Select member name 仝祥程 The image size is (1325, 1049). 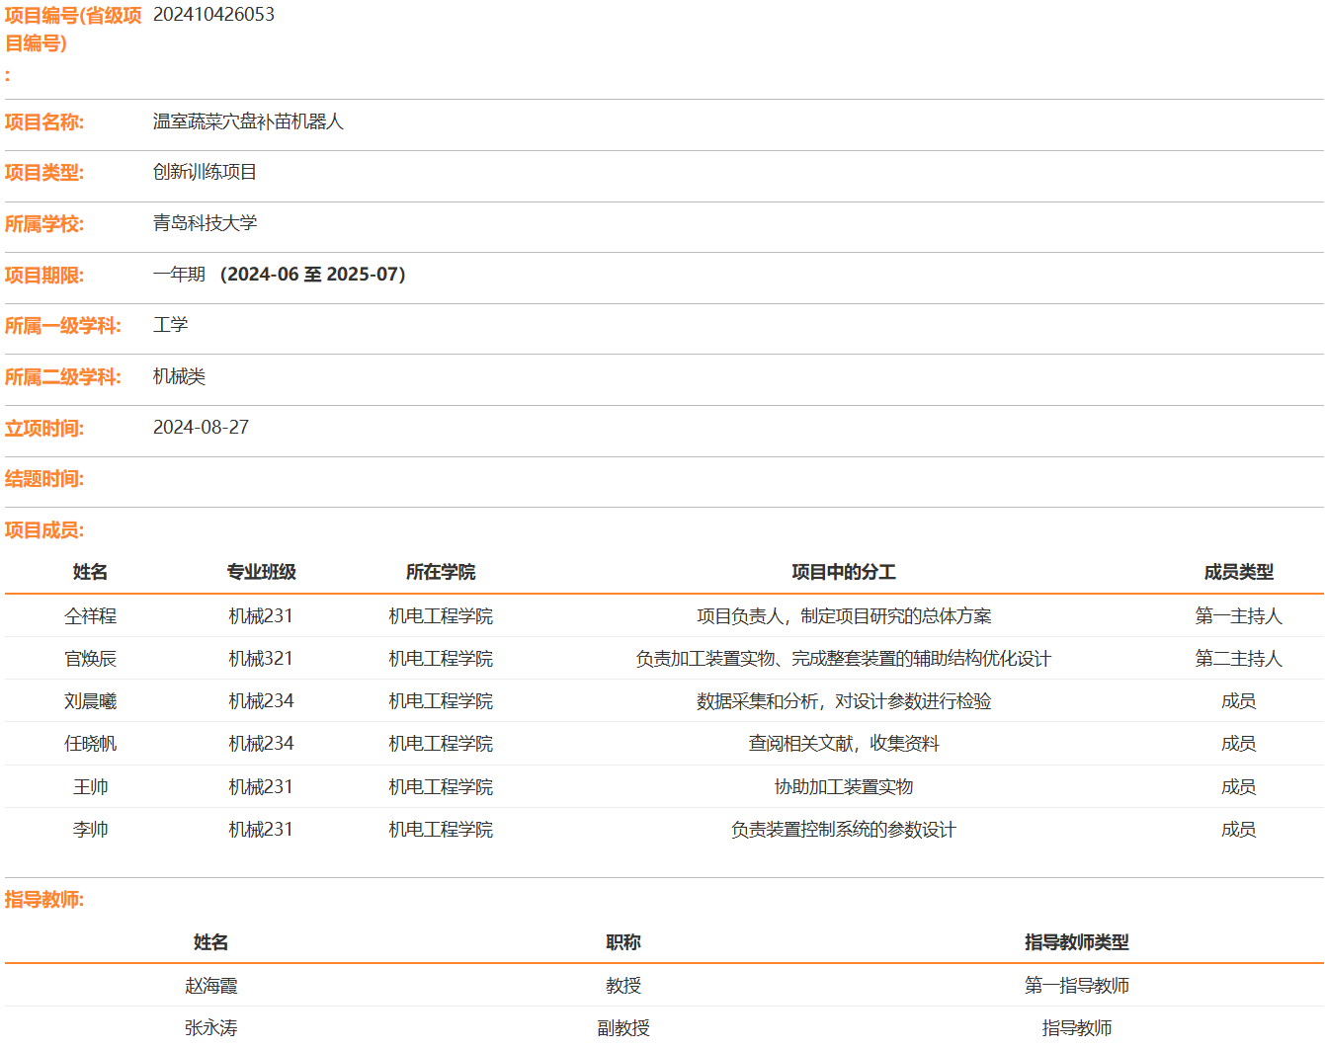(90, 616)
